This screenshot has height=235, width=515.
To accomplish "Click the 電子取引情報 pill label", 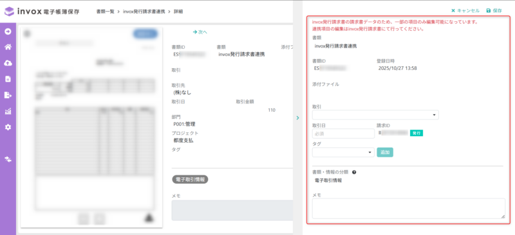I will tap(190, 179).
